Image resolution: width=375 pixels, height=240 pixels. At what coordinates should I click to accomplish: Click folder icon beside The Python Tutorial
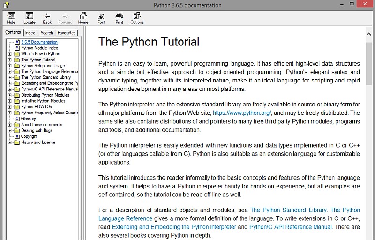pyautogui.click(x=17, y=60)
